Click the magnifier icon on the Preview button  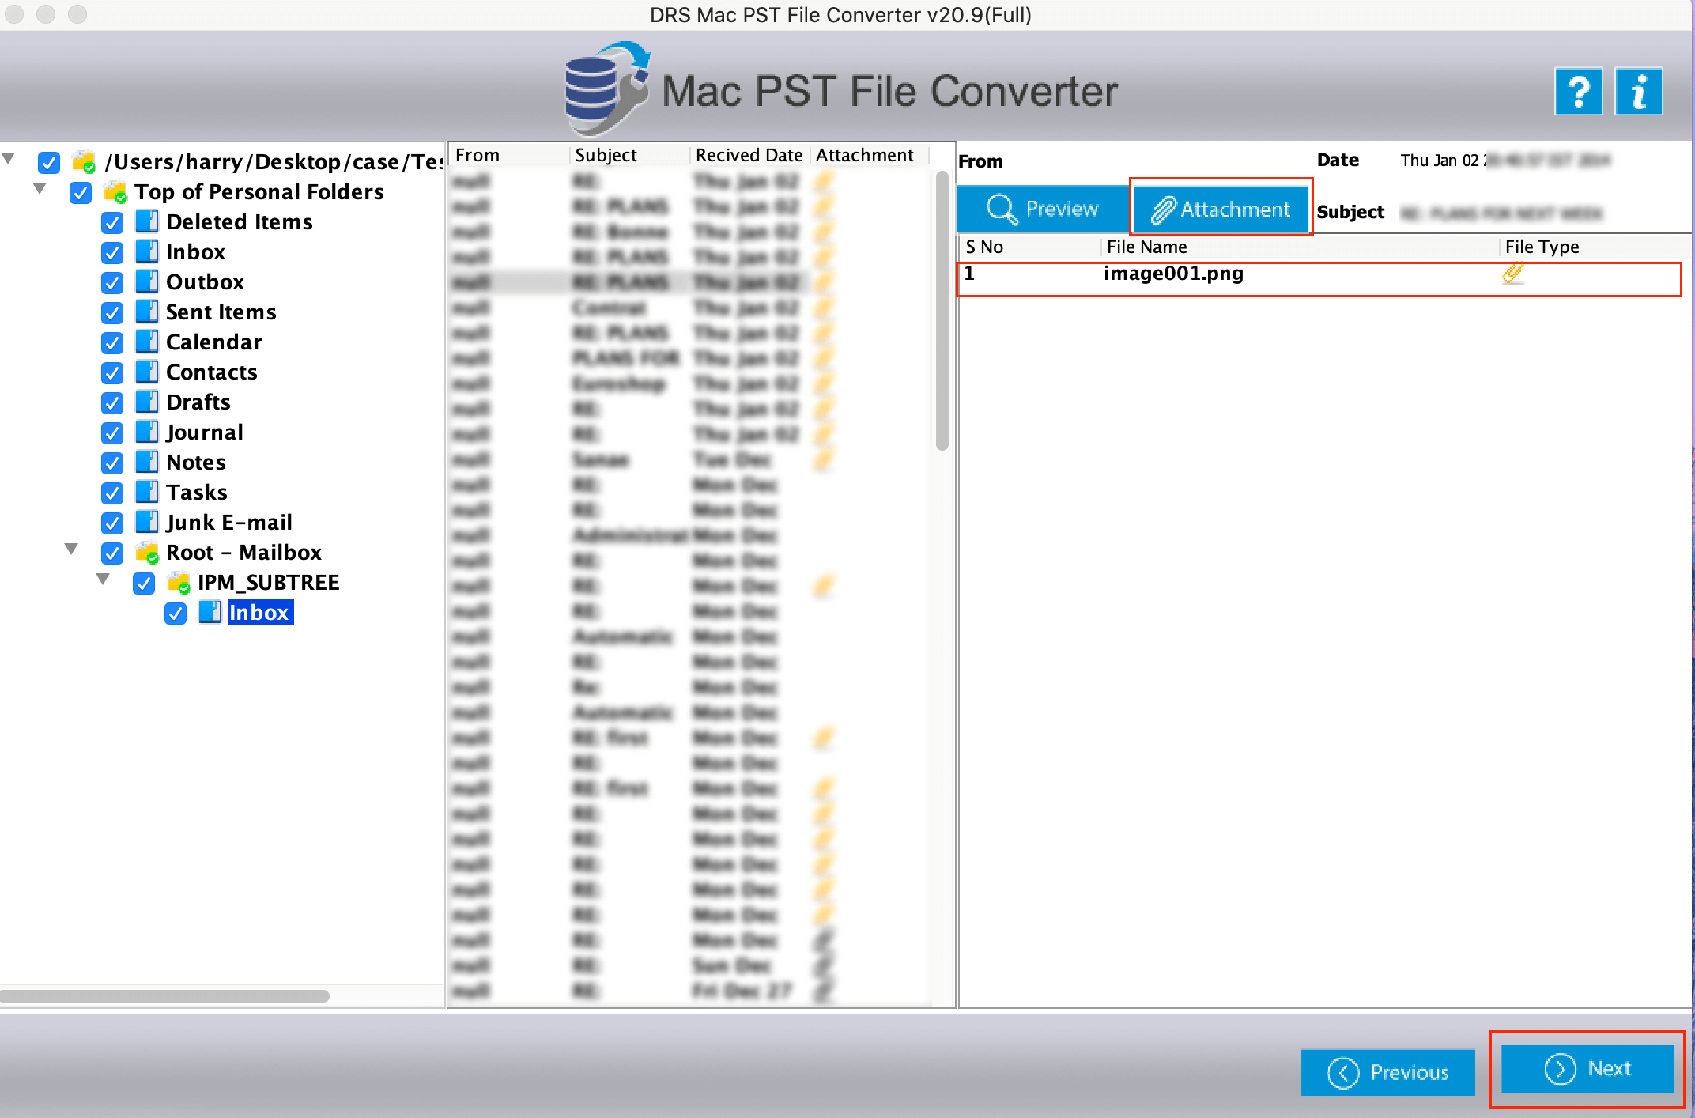click(1001, 209)
